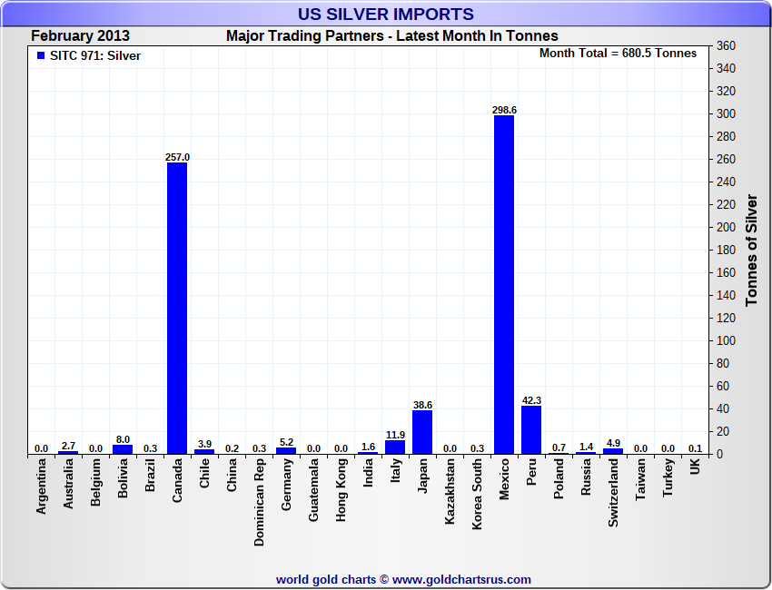Click the February 2013 date label
The image size is (772, 590).
click(80, 36)
